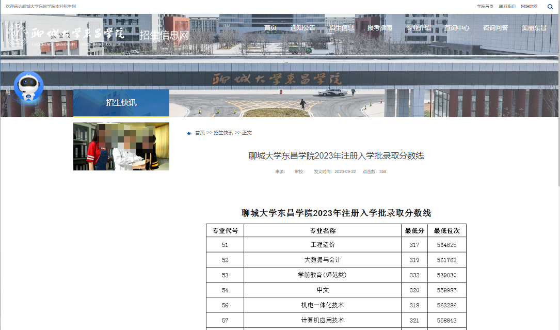Open 报考指南 menu item
Image resolution: width=560 pixels, height=330 pixels.
(380, 27)
